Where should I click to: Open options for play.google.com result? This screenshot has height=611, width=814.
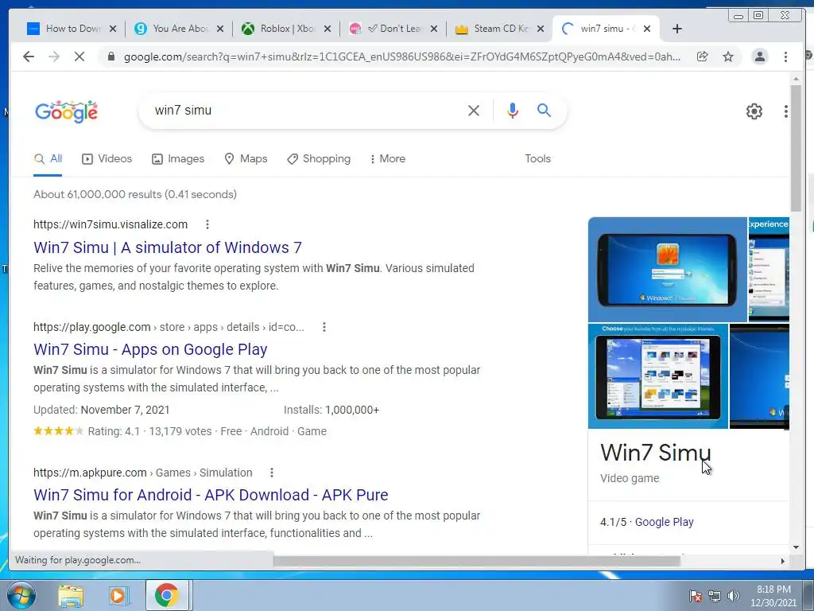pos(324,327)
